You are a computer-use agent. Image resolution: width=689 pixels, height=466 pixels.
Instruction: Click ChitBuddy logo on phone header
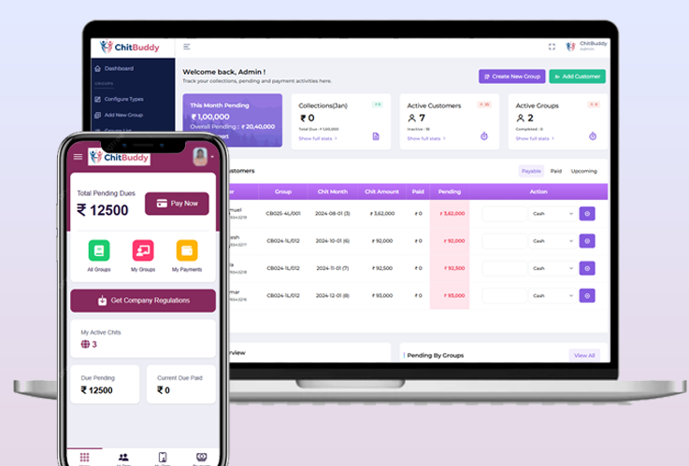tap(119, 157)
